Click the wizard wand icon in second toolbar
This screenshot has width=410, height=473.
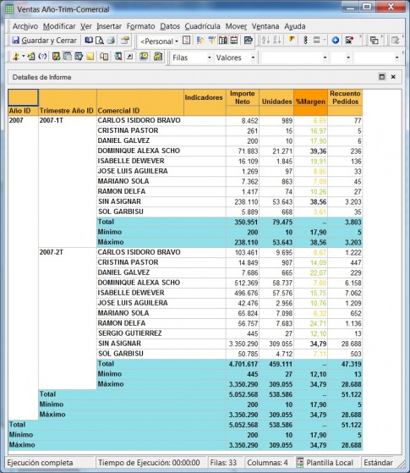tap(16, 57)
